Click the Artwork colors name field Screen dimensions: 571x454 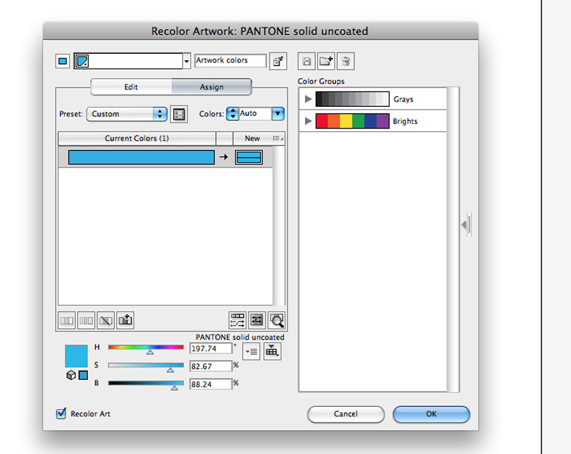tap(230, 60)
